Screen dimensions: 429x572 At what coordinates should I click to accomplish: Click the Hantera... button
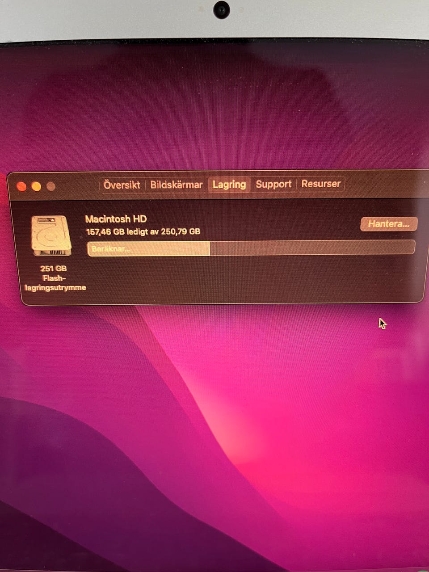click(x=389, y=224)
